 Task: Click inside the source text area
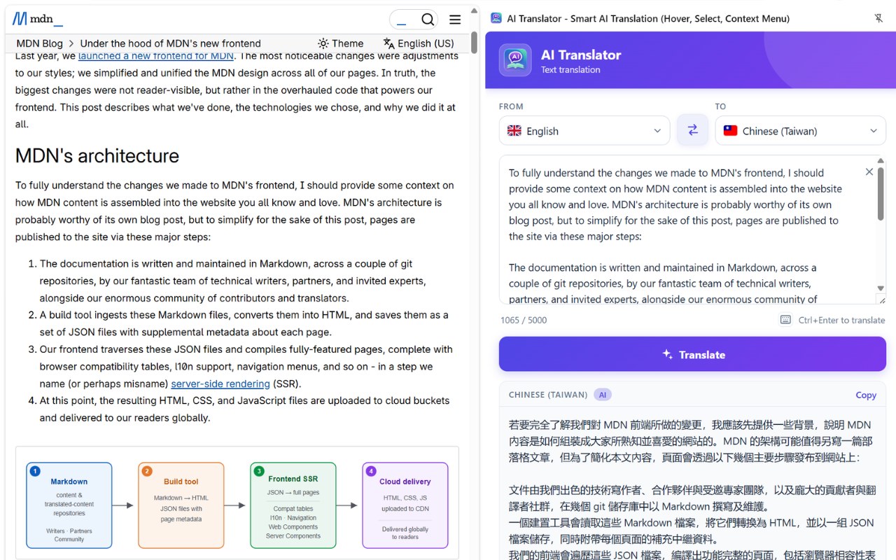[686, 230]
